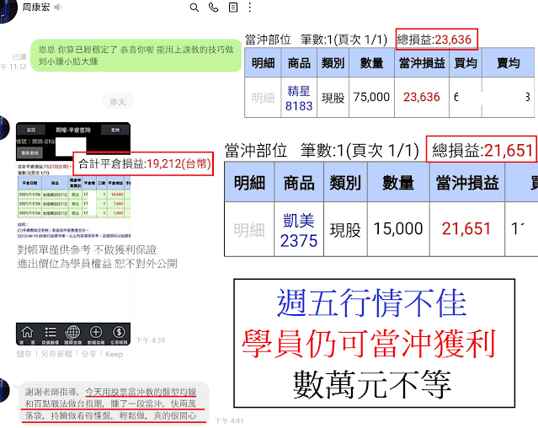Click the 類別 header in top table
Screen dimensions: 538x428
point(333,63)
